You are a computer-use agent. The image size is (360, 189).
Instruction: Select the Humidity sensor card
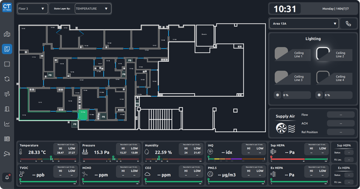tap(173, 152)
